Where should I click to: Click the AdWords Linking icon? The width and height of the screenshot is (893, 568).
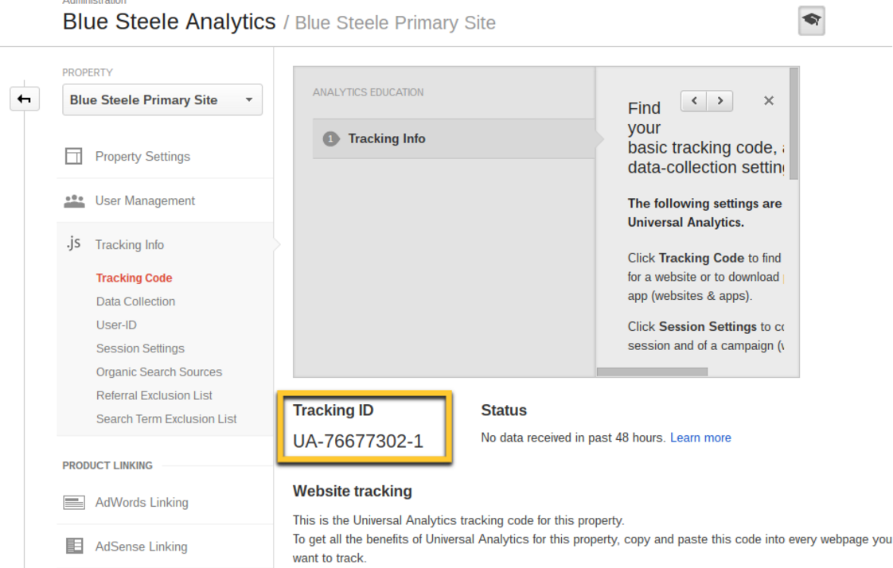point(74,503)
